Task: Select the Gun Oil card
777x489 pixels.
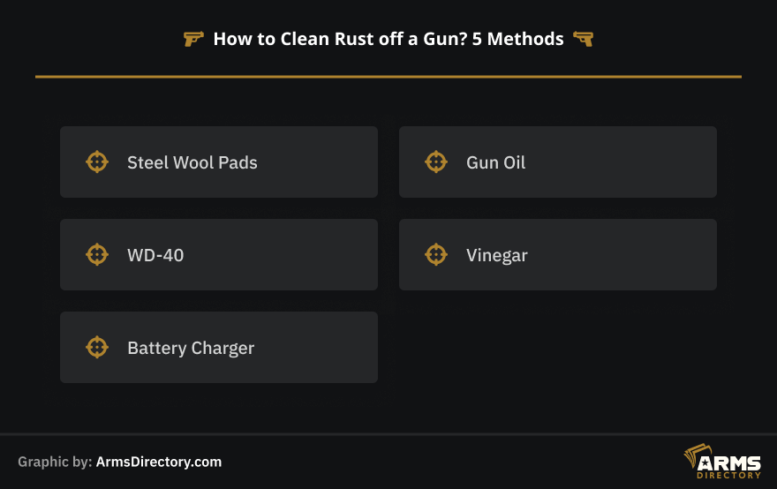Action: [558, 162]
